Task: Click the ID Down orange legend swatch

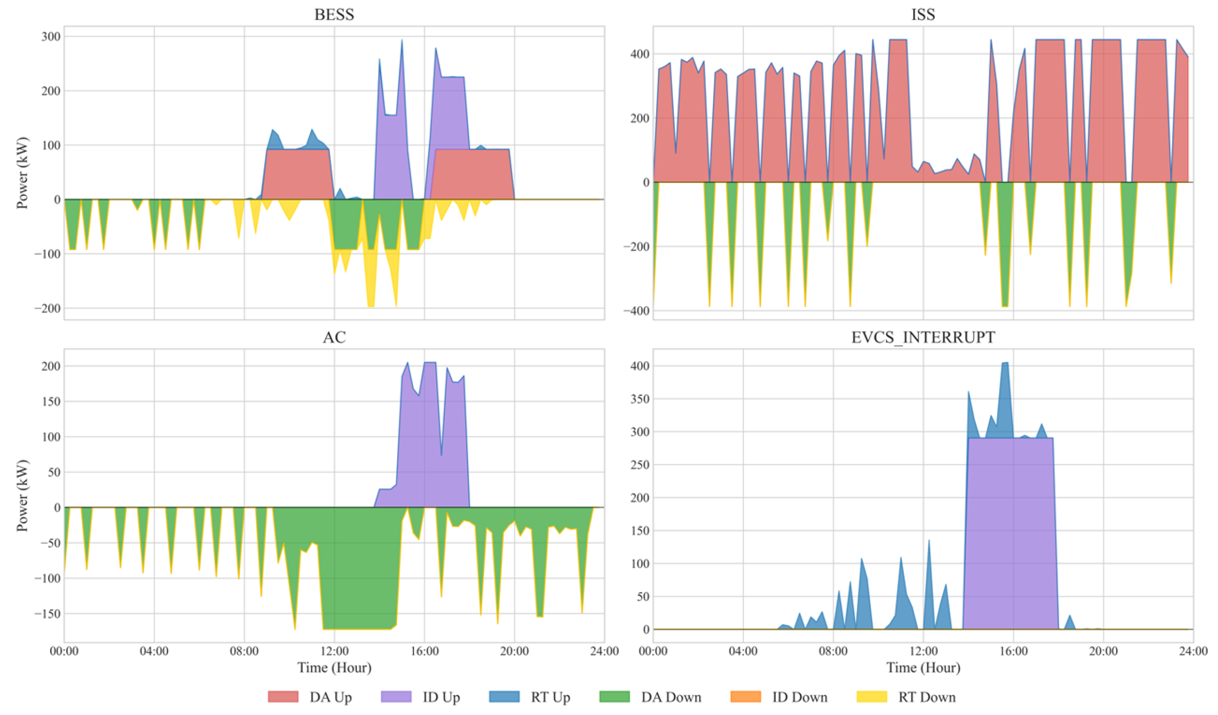Action: point(745,697)
